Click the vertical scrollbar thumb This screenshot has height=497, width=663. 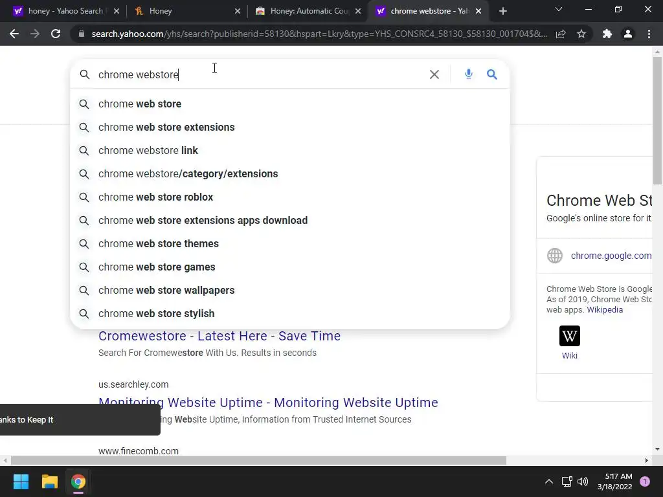pyautogui.click(x=657, y=120)
